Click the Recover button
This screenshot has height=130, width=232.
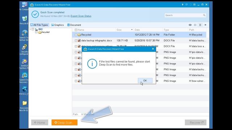click(x=196, y=122)
